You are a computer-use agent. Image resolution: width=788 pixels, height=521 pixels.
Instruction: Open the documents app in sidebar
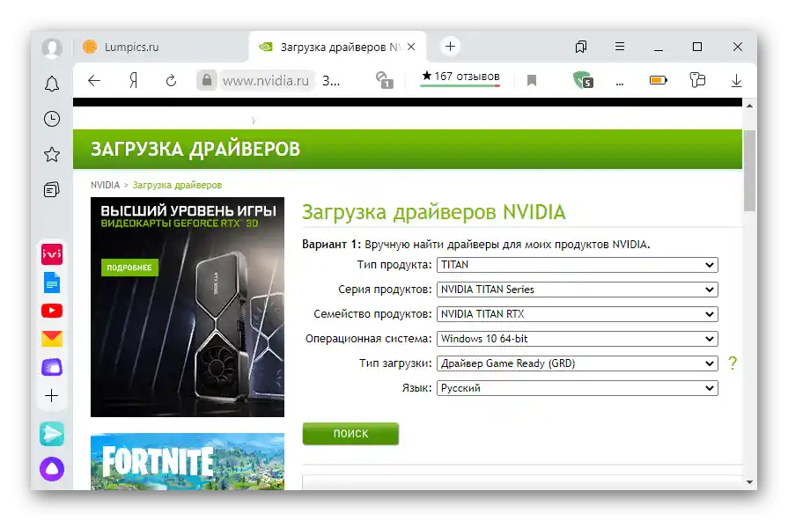point(52,283)
